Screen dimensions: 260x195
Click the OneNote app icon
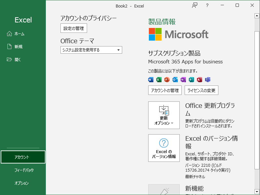click(x=183, y=80)
